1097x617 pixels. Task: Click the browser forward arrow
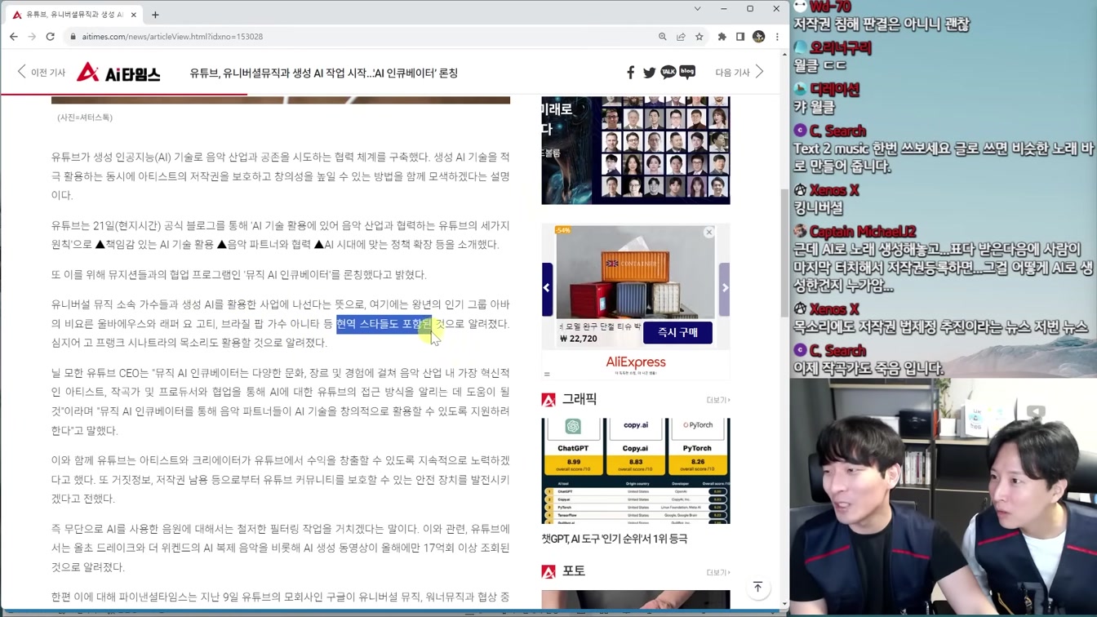[x=32, y=37]
